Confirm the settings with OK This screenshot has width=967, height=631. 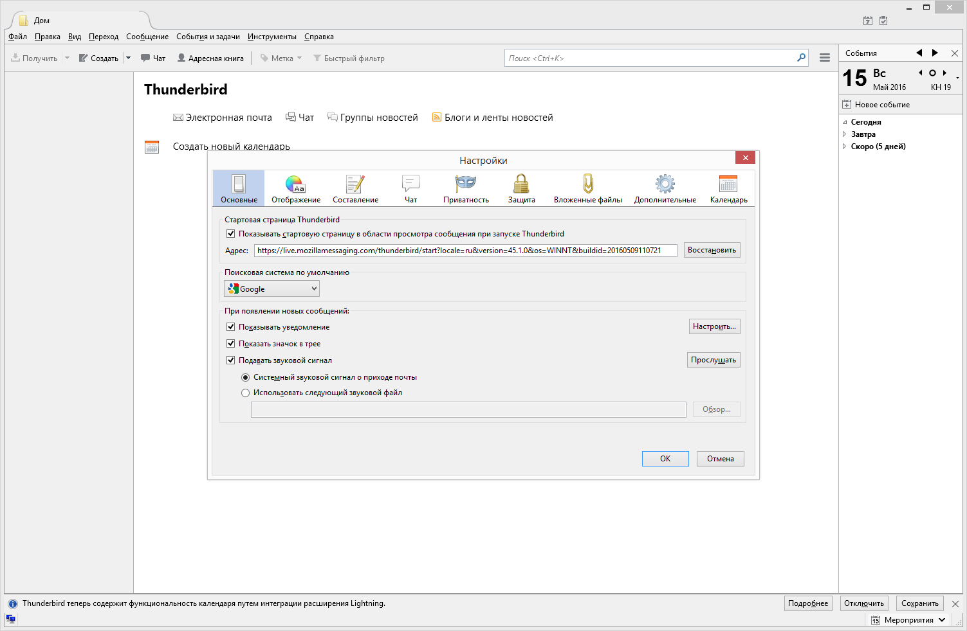[665, 459]
